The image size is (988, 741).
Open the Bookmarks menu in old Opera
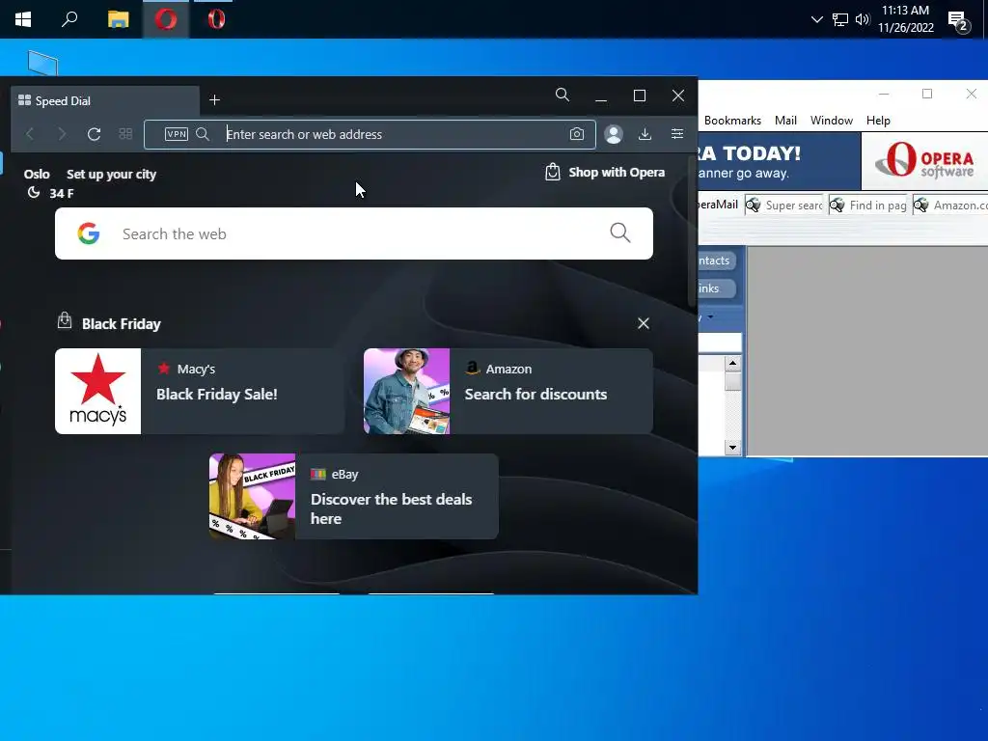coord(732,121)
